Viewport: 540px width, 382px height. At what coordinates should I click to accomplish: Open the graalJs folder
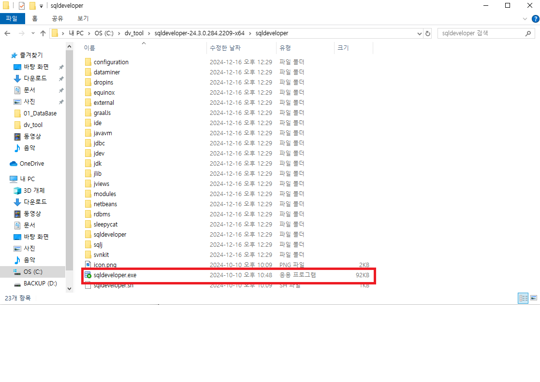(102, 113)
